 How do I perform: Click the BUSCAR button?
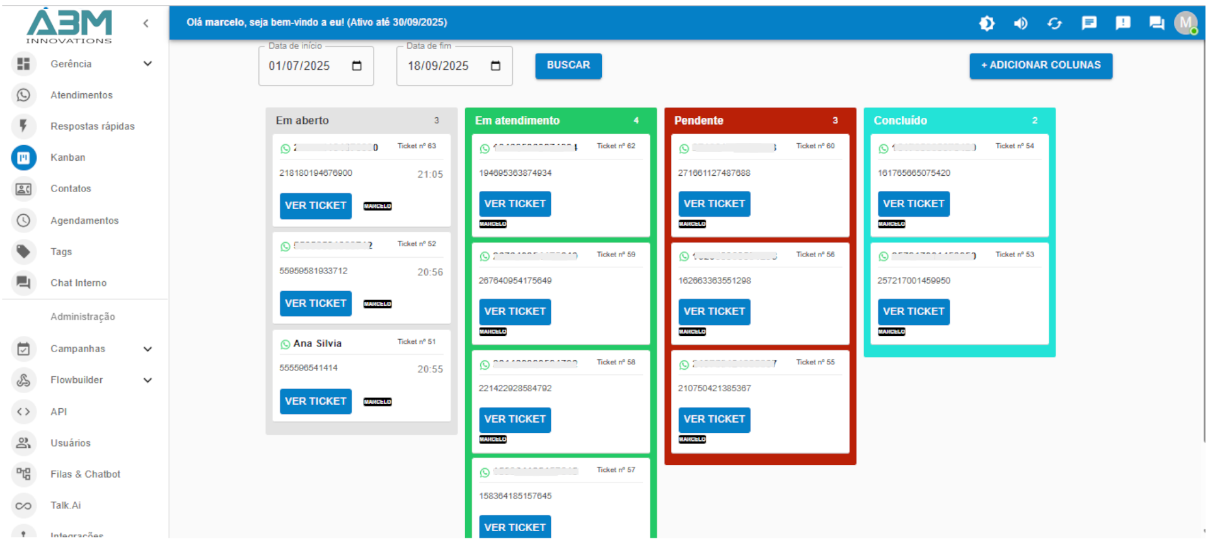568,66
